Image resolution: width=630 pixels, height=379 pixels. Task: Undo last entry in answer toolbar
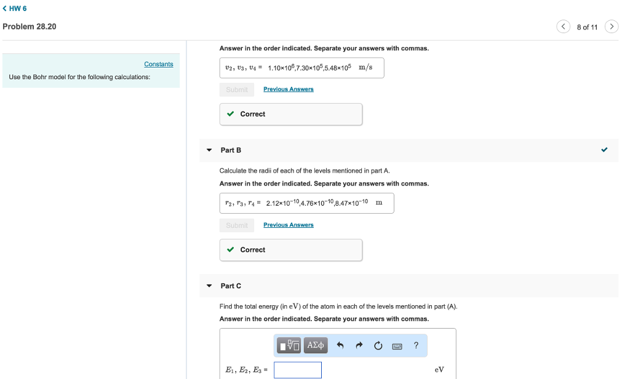pyautogui.click(x=340, y=345)
